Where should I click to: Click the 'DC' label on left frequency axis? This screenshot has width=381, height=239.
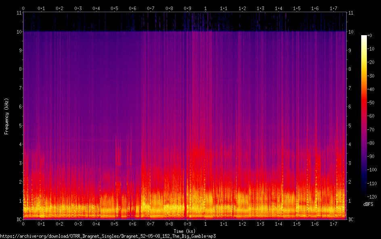click(19, 220)
